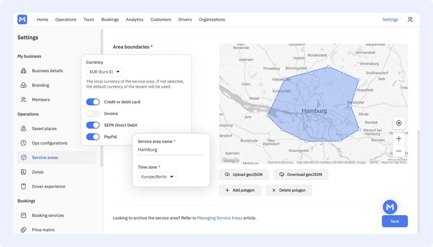The width and height of the screenshot is (433, 247).
Task: Click the Members people icon
Action: [24, 100]
